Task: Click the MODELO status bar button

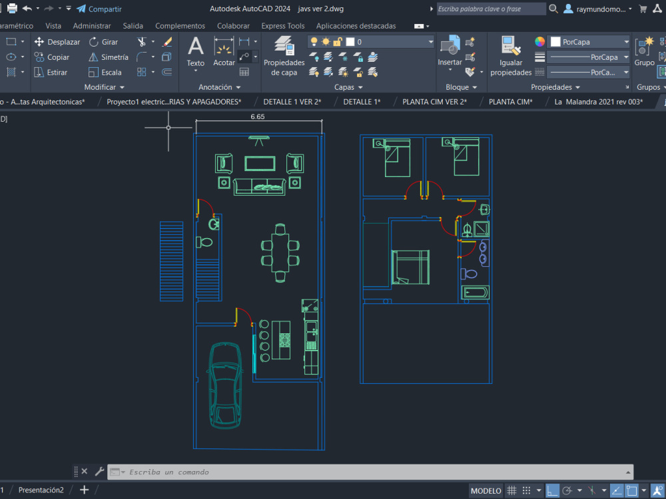Action: (486, 490)
